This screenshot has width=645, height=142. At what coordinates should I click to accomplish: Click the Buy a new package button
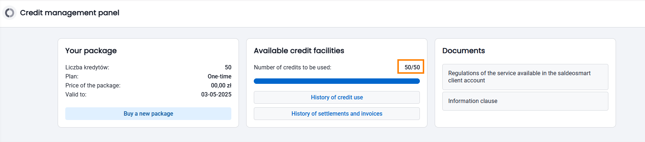coord(148,113)
